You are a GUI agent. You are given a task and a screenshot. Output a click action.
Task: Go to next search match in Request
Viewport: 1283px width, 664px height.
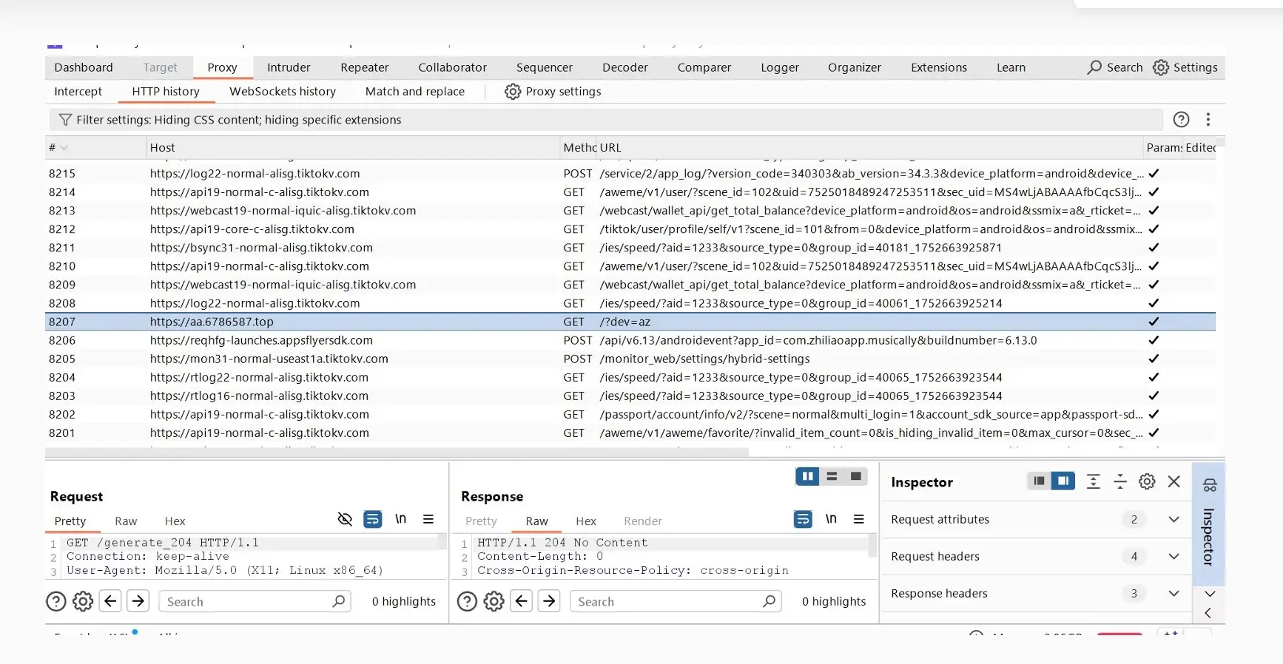[138, 600]
